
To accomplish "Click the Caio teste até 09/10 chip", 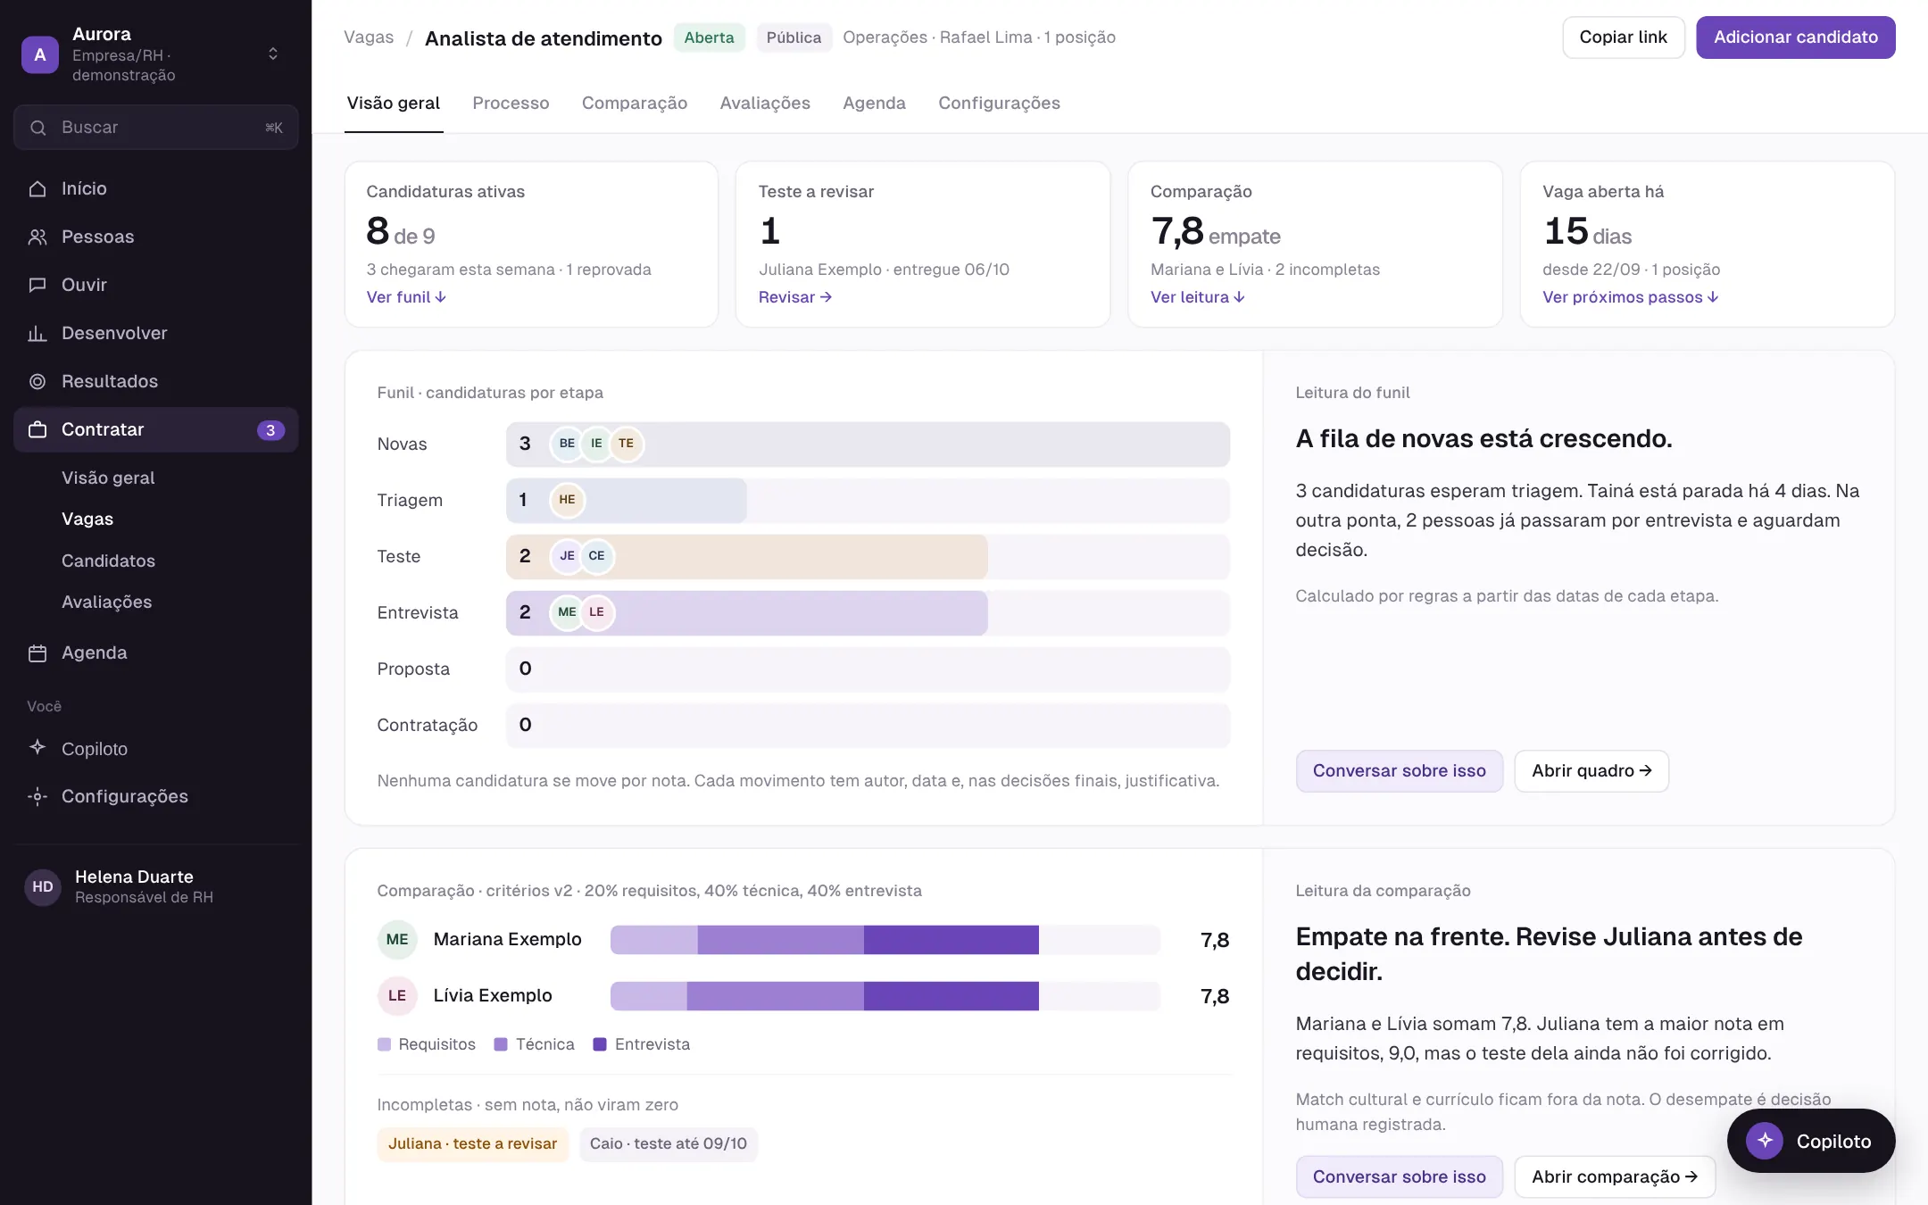I will [x=668, y=1143].
